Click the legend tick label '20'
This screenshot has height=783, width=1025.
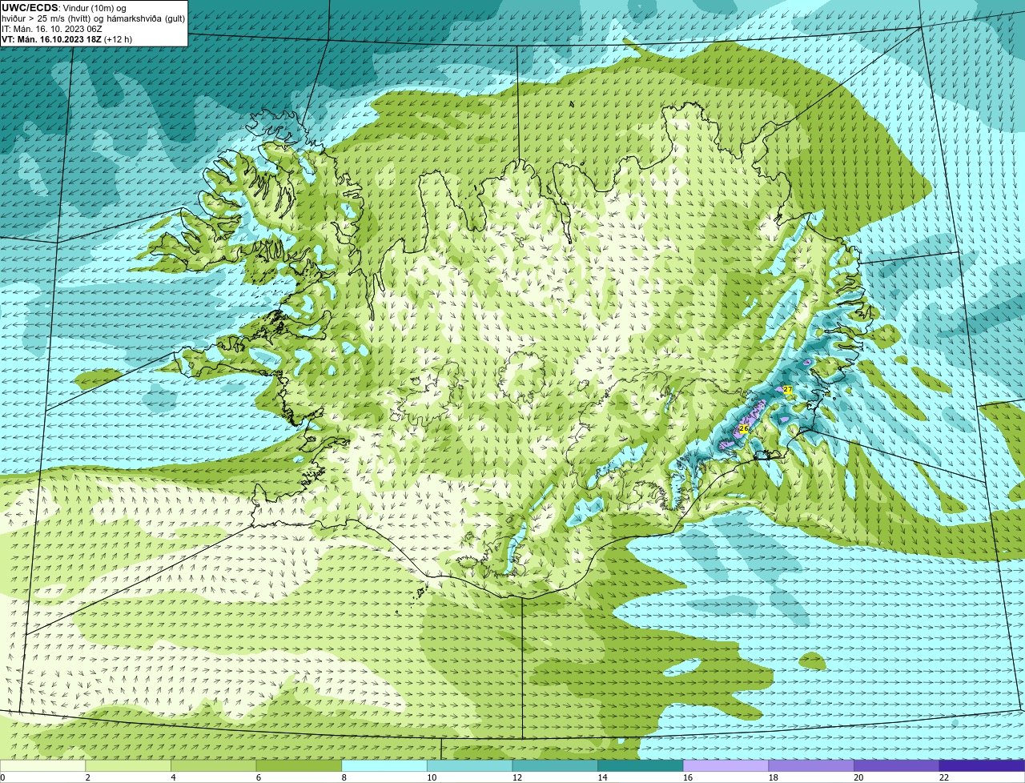[858, 777]
